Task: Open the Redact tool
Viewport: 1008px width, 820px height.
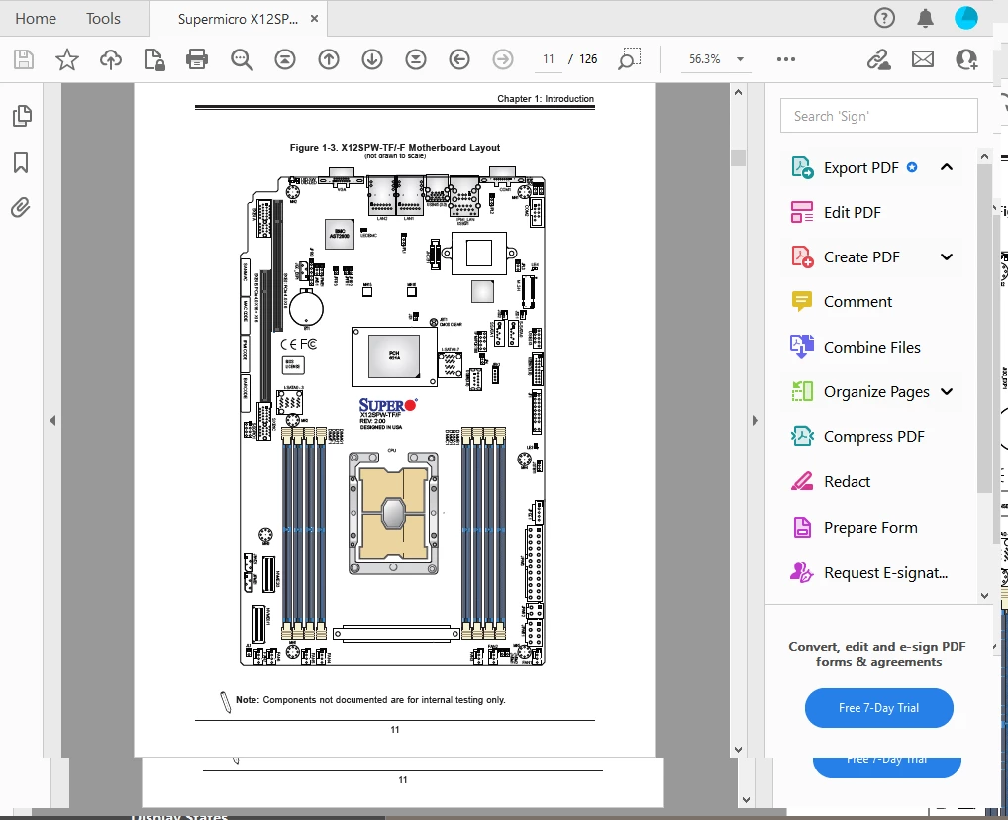Action: coord(830,481)
